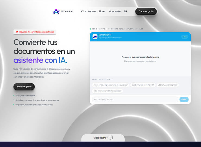Focus the Escribe tu pregunta aquí input field
This screenshot has width=201, height=147.
[x=135, y=99]
